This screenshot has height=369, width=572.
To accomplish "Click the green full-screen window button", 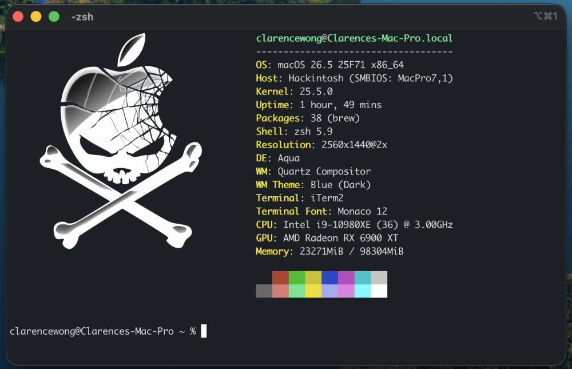I will click(54, 17).
